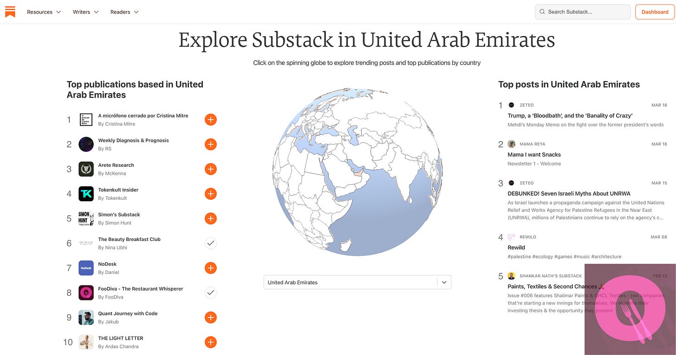Subscribe to Arete Research with plus button
This screenshot has width=676, height=355.
(x=211, y=169)
